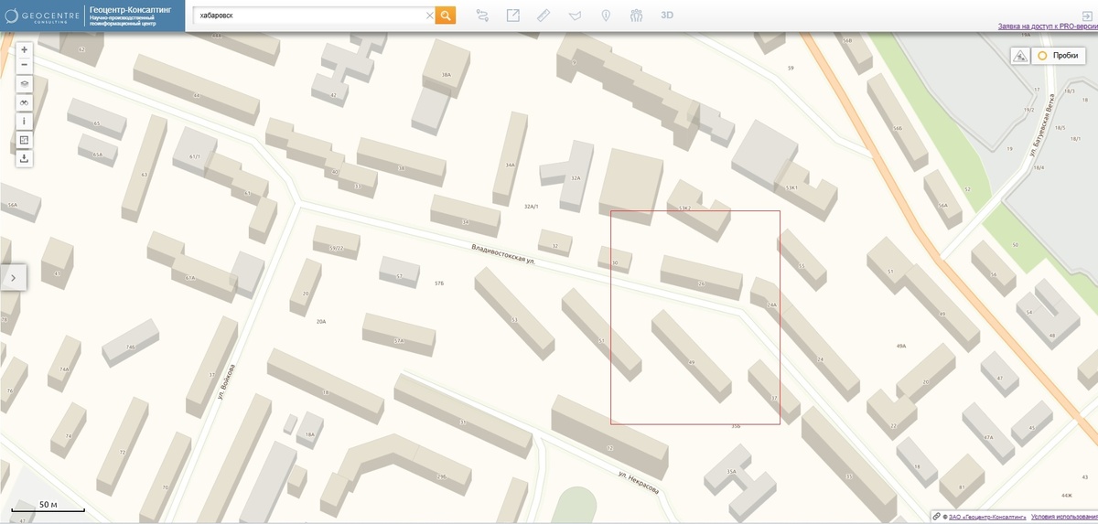Click building labeled 61/1
The height and width of the screenshot is (524, 1098).
coord(194,156)
